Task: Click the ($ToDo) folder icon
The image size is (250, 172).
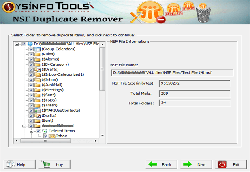Action: pos(37,100)
